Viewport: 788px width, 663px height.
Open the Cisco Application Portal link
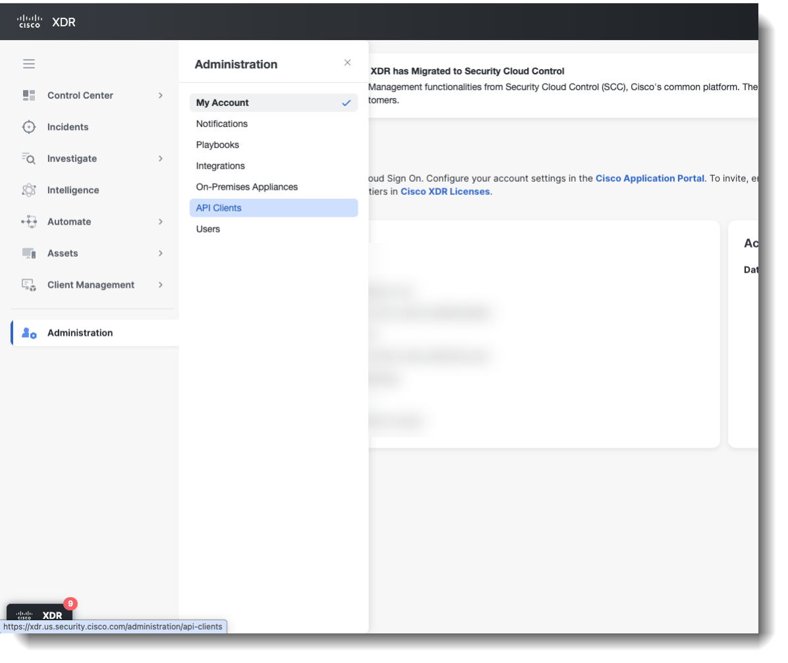[650, 178]
